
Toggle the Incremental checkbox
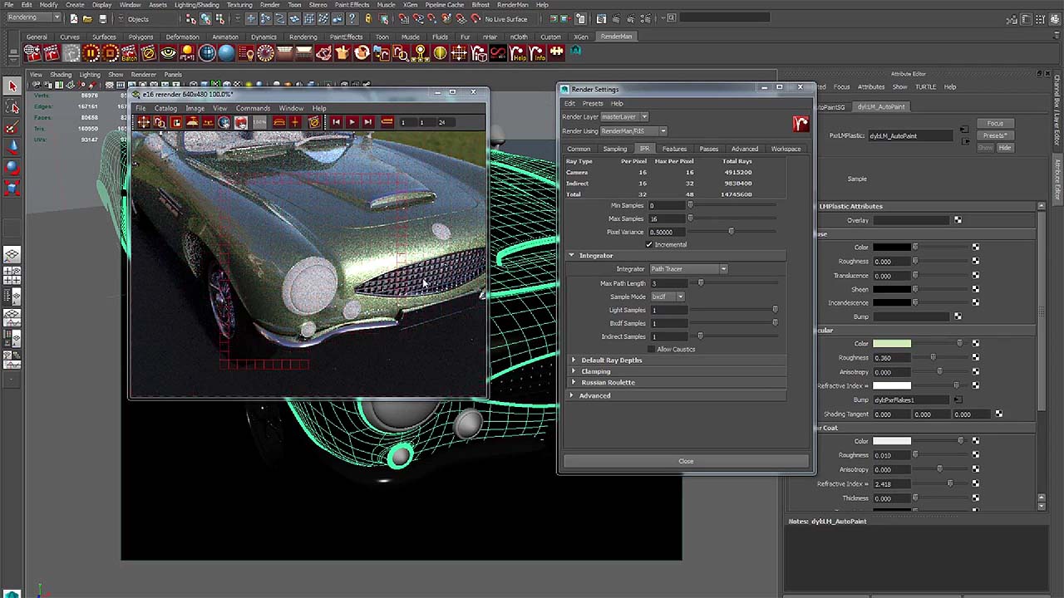tap(649, 244)
